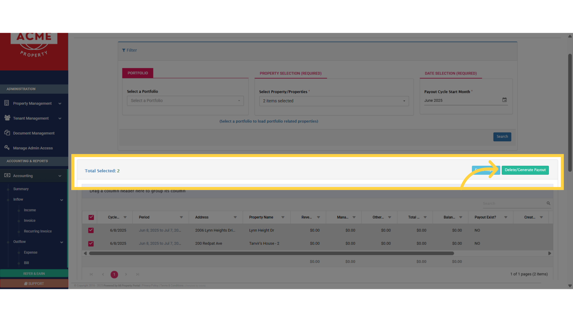Click the Payout Cycle Start Month field
The width and height of the screenshot is (573, 322).
click(x=466, y=100)
